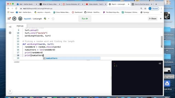Switch to the Mail - Kathie Quick tab
The image size is (175, 98).
point(27,4)
